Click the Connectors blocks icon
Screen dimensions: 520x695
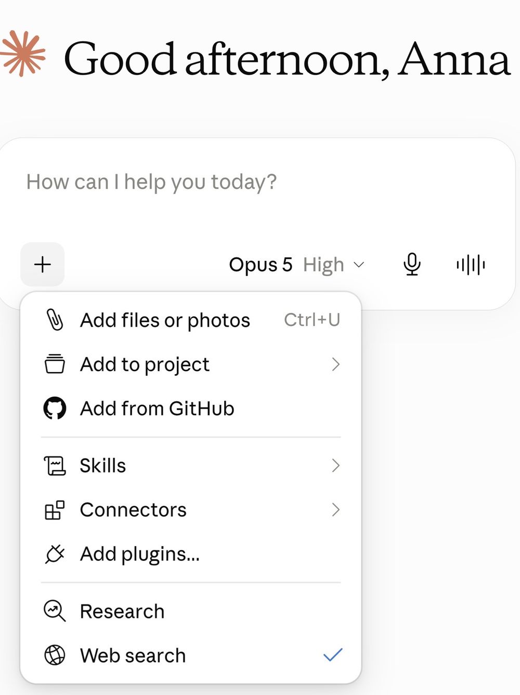55,510
